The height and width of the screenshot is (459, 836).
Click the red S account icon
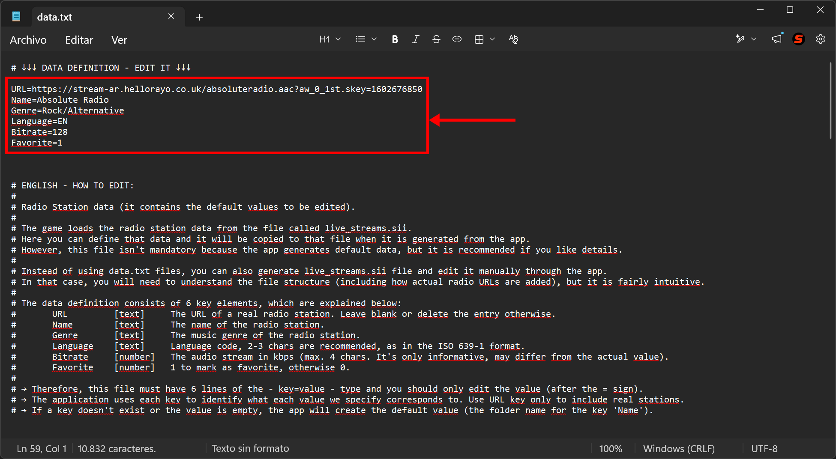799,39
